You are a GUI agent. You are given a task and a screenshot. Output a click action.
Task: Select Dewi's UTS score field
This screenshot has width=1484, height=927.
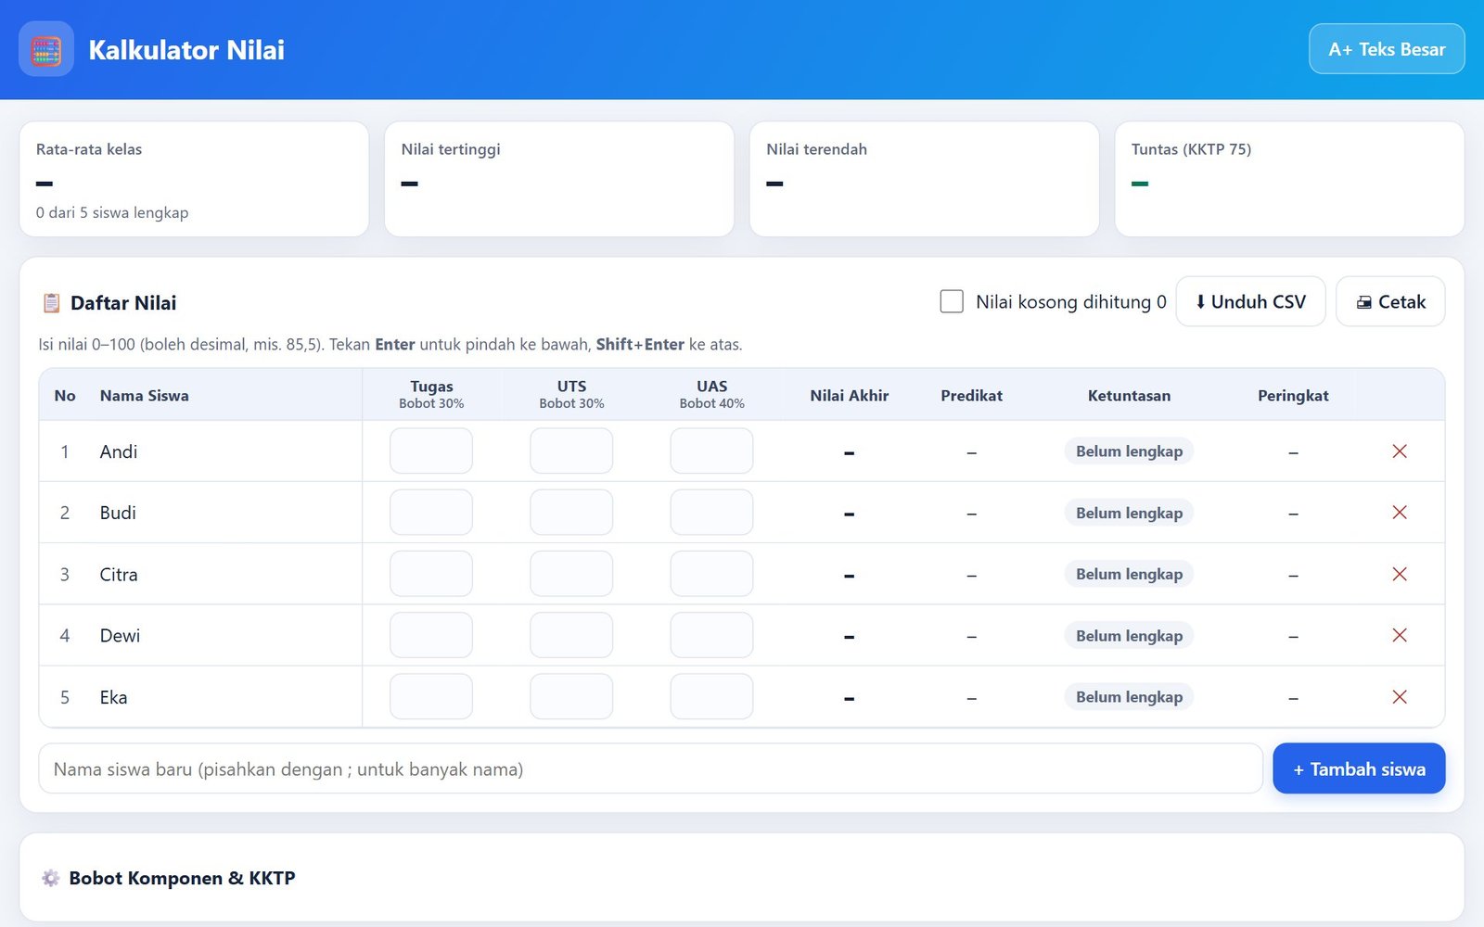coord(571,636)
